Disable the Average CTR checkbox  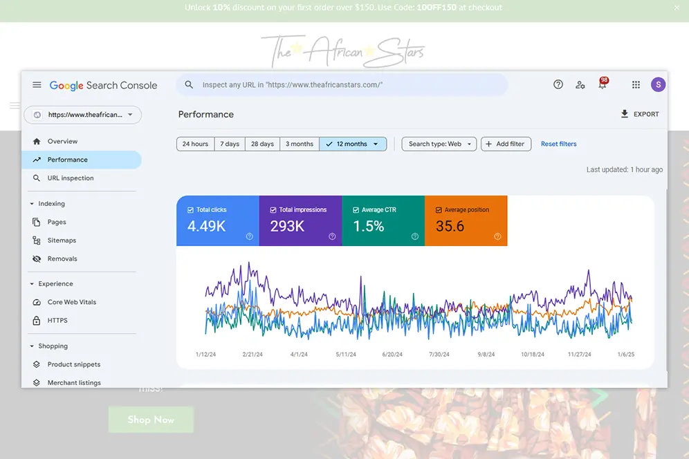pos(356,209)
